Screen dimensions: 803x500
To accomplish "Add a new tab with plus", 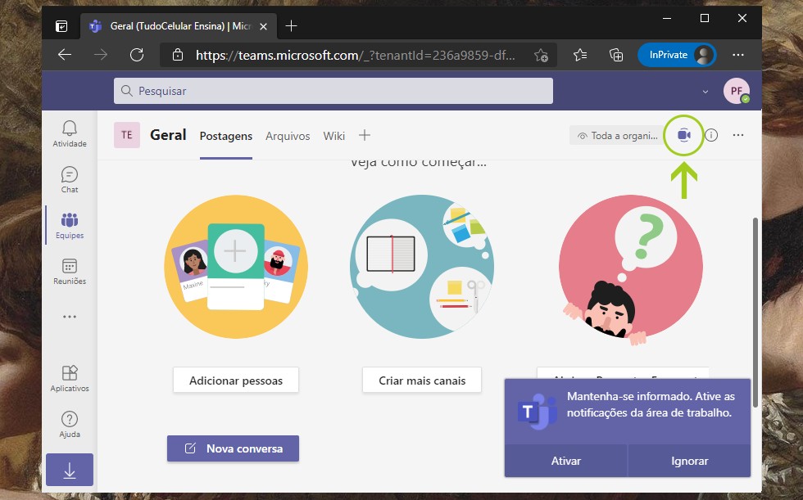I will [x=365, y=135].
